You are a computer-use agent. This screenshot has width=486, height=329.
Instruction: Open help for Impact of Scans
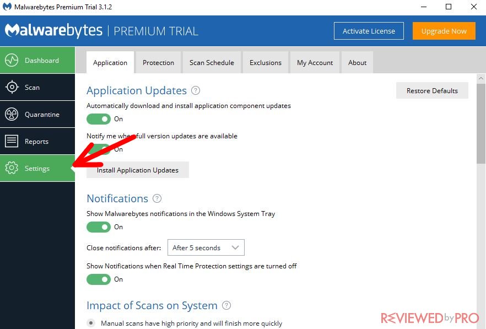pyautogui.click(x=226, y=305)
